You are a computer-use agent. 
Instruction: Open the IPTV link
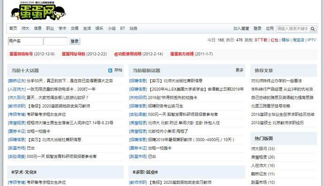click(x=312, y=40)
